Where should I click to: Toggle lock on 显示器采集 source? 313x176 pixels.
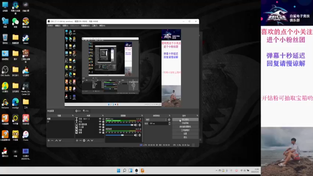(x=103, y=124)
